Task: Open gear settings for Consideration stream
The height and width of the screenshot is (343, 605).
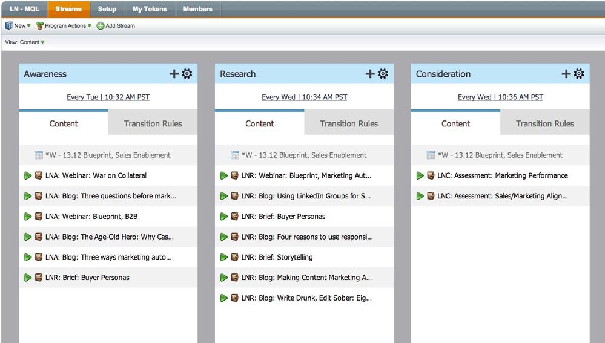Action: click(x=579, y=74)
